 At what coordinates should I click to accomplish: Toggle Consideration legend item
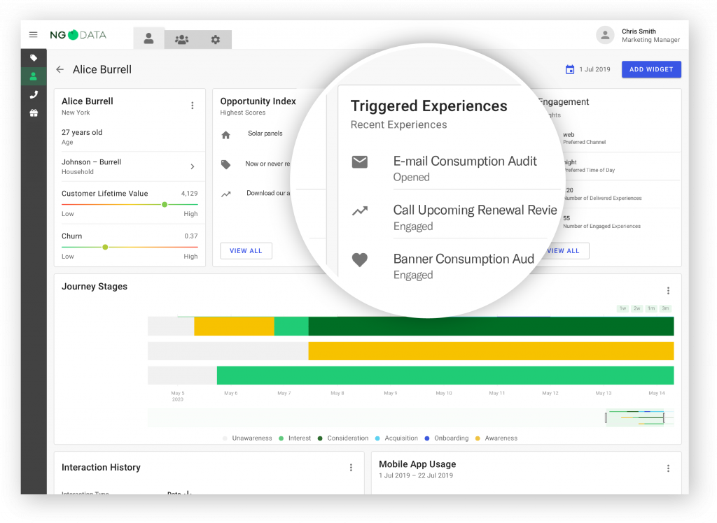[343, 438]
